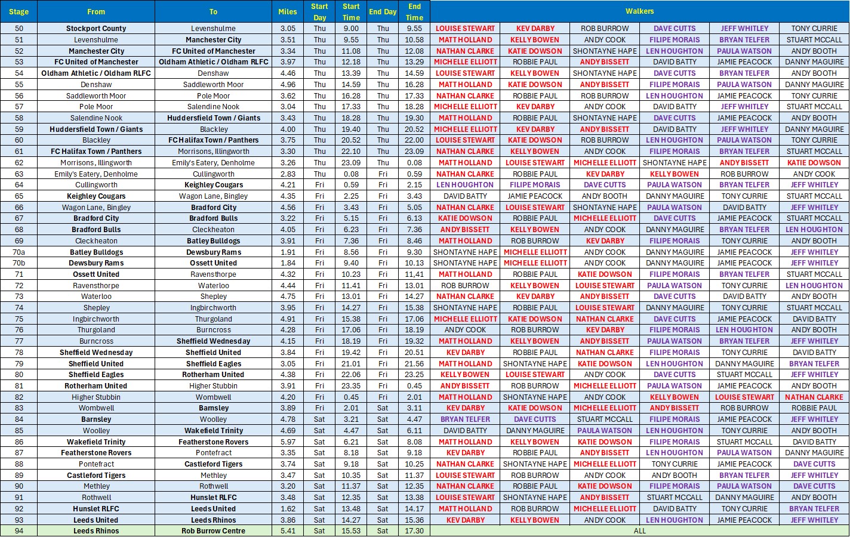Click Oldham Athletic / Oldham RLFC in stage 53 row

[214, 62]
